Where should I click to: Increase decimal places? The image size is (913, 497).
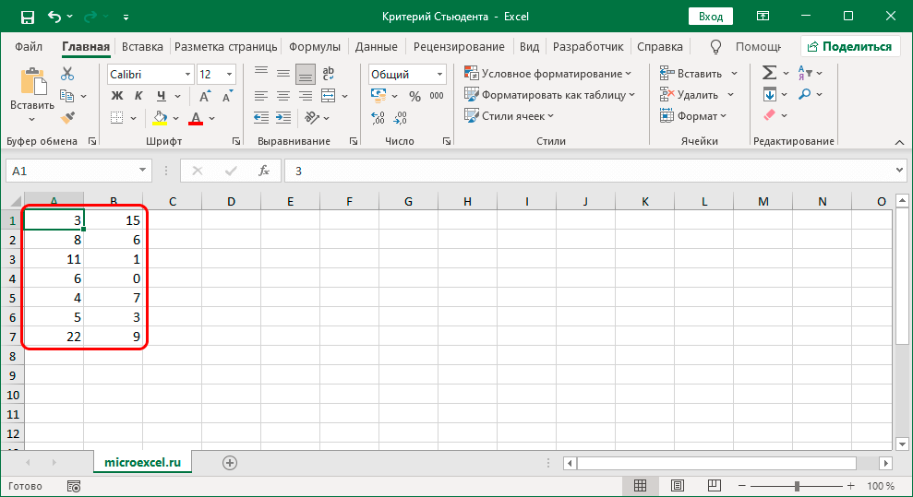click(x=378, y=118)
